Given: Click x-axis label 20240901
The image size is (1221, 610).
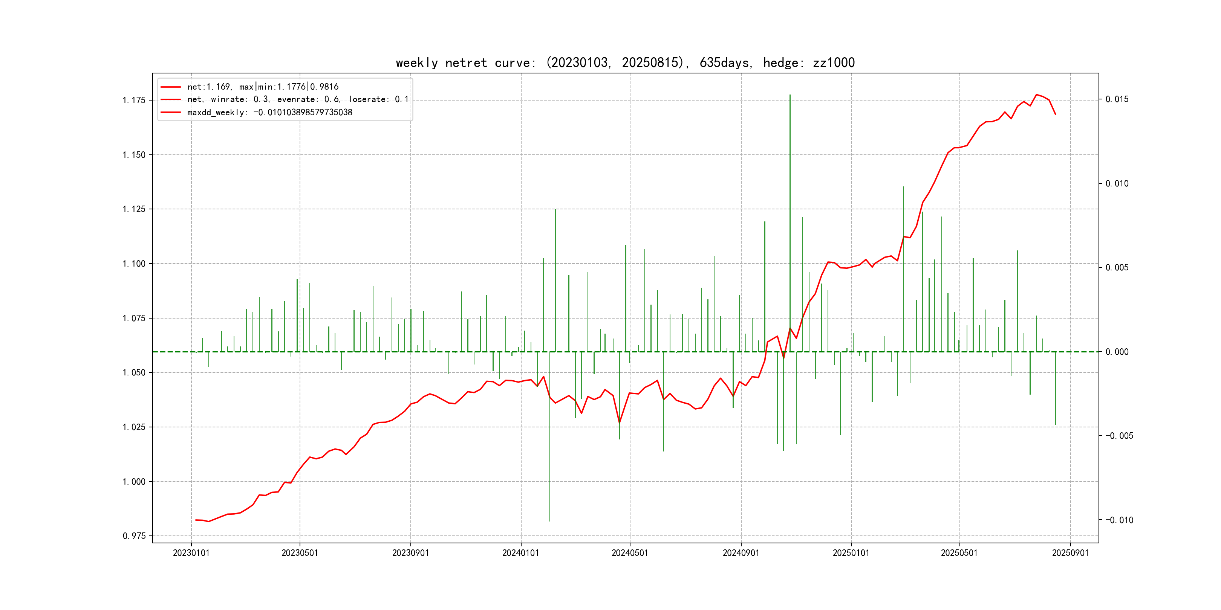Looking at the screenshot, I should [741, 553].
